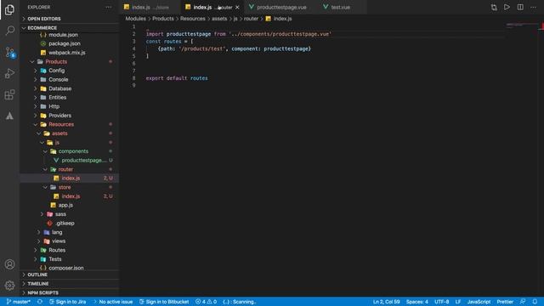The width and height of the screenshot is (544, 306).
Task: Collapse the Resources folder
Action: click(70, 124)
